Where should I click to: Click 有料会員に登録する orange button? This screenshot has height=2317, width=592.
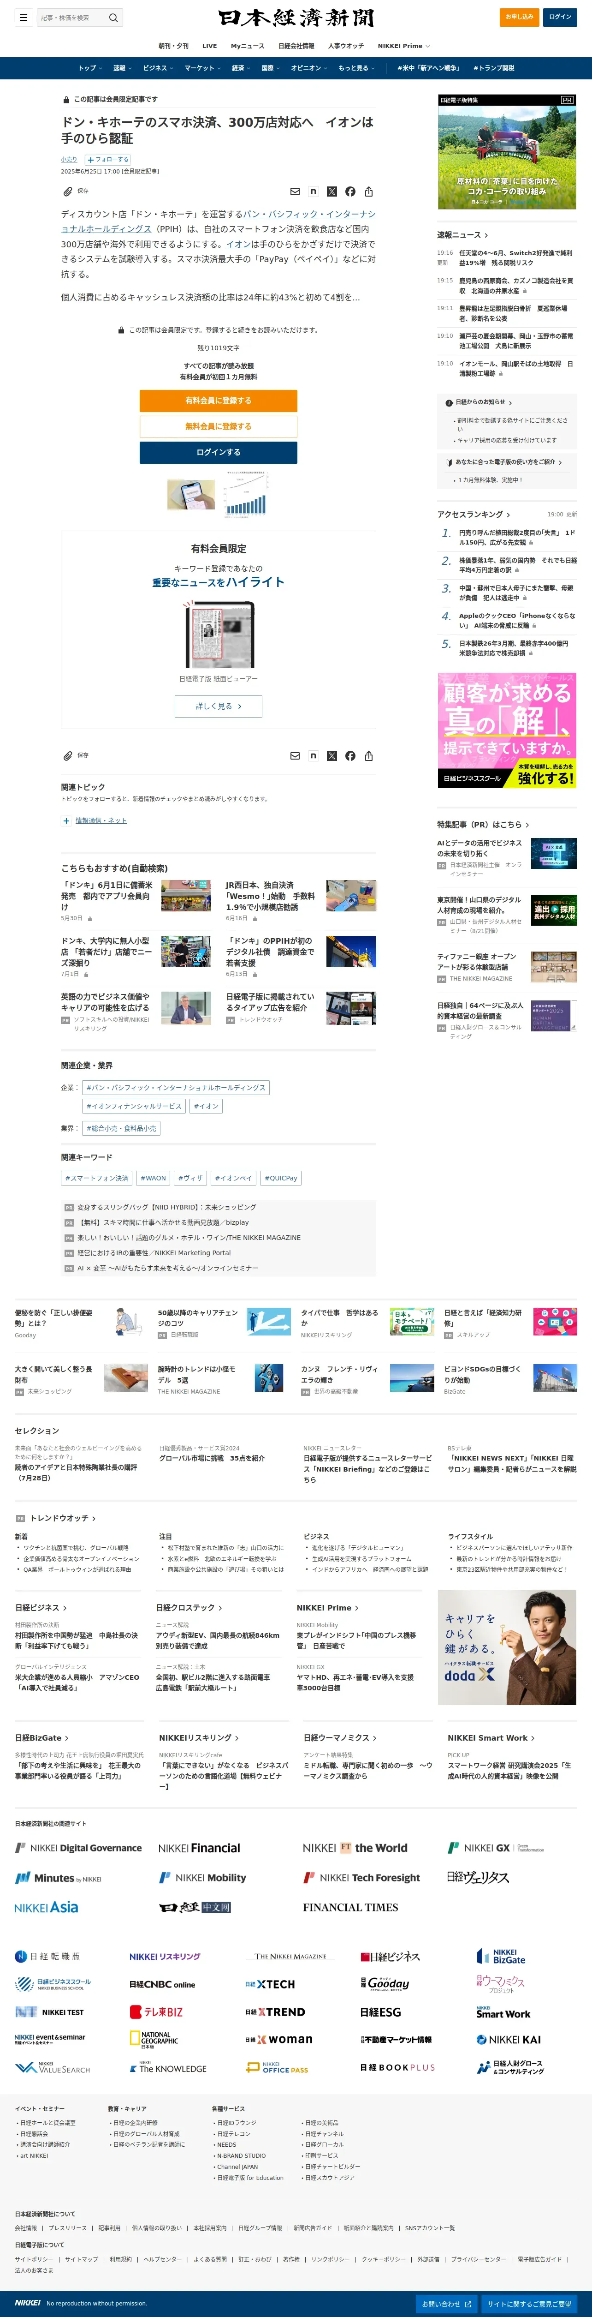[x=218, y=400]
